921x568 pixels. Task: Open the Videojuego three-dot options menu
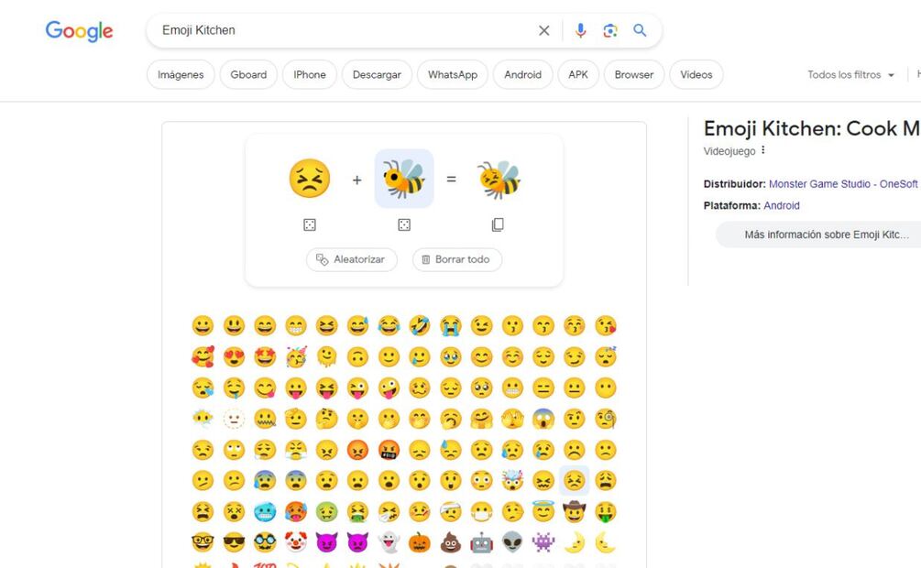pyautogui.click(x=763, y=151)
